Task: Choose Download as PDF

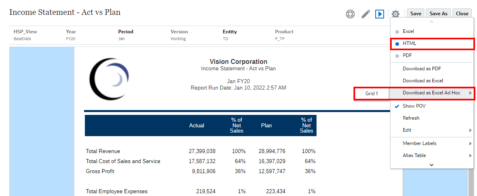Action: point(421,69)
